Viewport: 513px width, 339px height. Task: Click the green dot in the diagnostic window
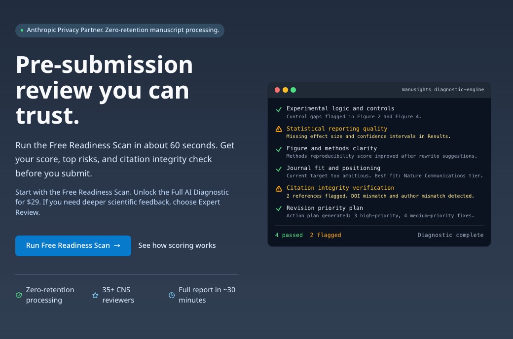pyautogui.click(x=293, y=90)
